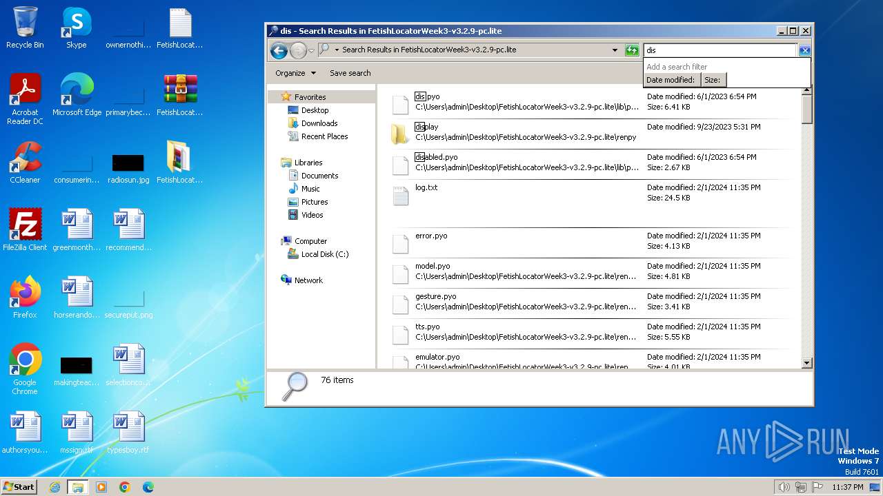
Task: Select the log.txt search result
Action: tap(593, 203)
